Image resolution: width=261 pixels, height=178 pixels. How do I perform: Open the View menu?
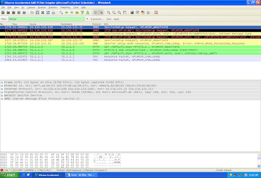click(x=16, y=7)
